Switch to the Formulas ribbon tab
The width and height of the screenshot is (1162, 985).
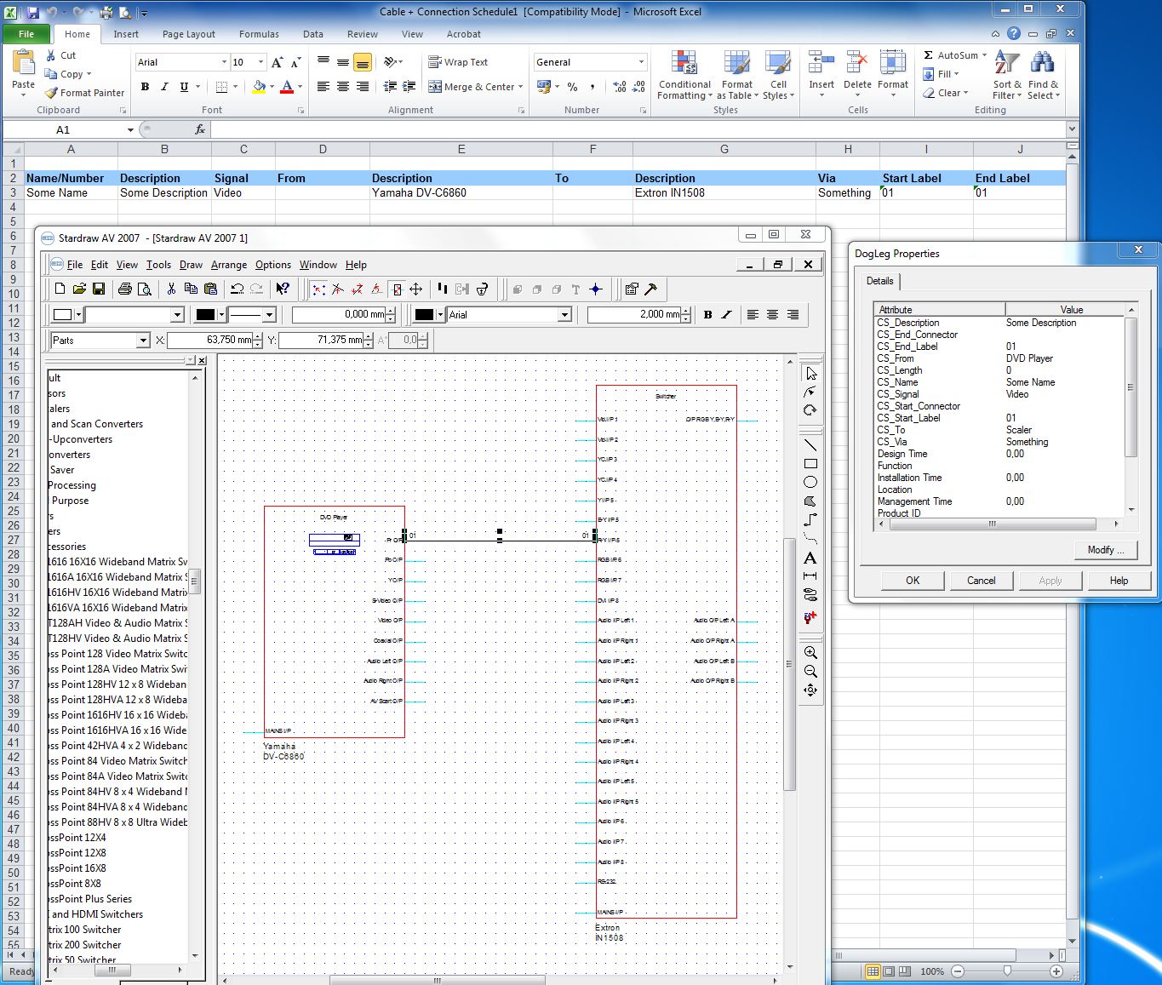259,34
